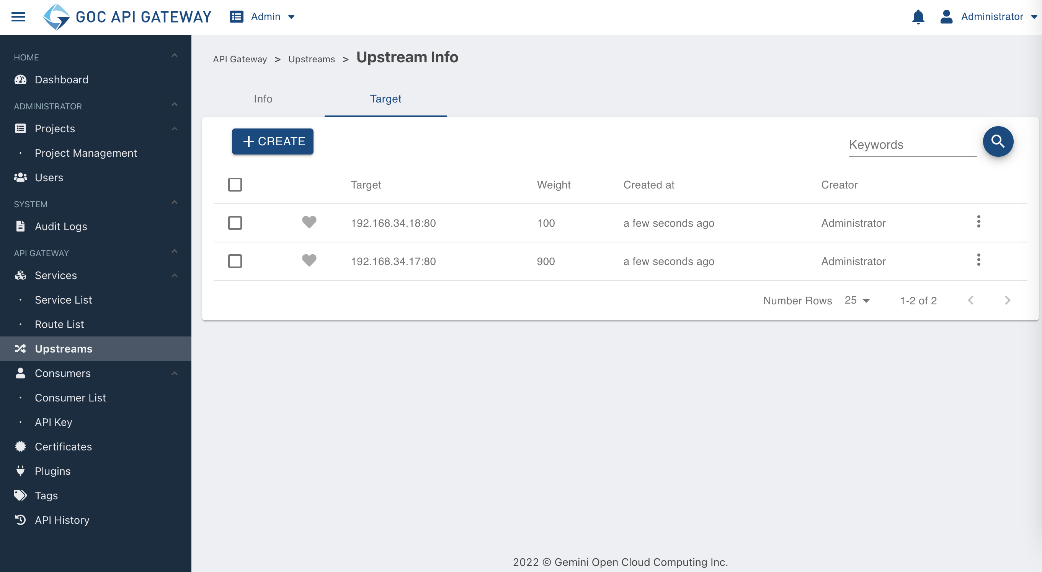1042x572 pixels.
Task: Click the Tags icon in sidebar
Action: click(x=20, y=495)
